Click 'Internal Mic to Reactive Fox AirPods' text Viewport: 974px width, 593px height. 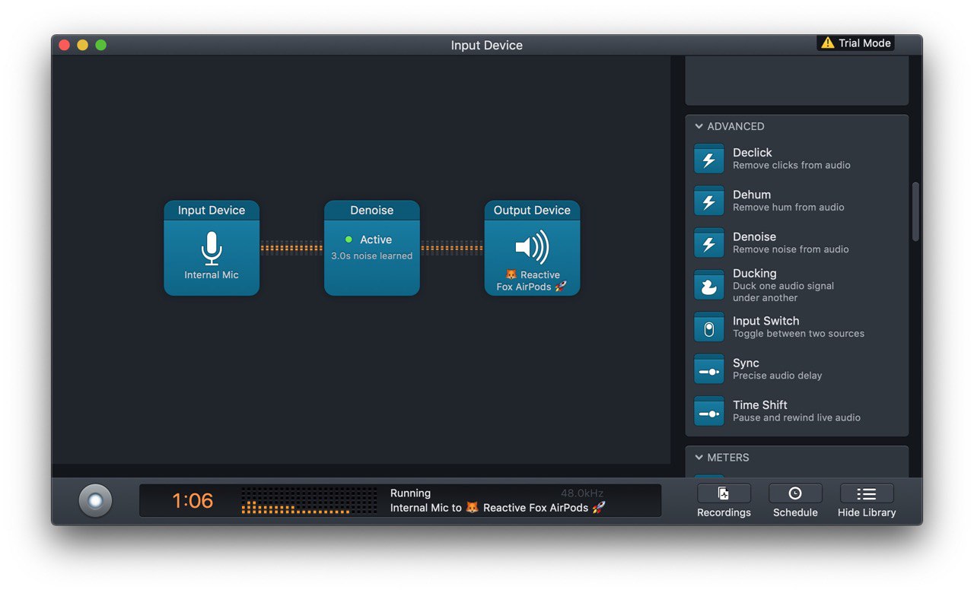point(498,508)
